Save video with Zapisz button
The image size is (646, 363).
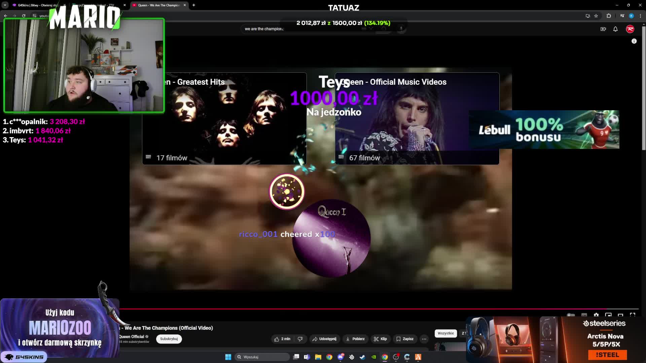click(x=405, y=339)
